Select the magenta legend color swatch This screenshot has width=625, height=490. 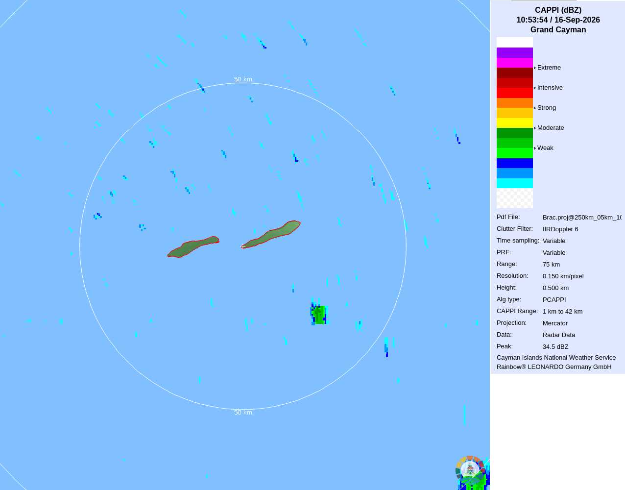(x=515, y=63)
